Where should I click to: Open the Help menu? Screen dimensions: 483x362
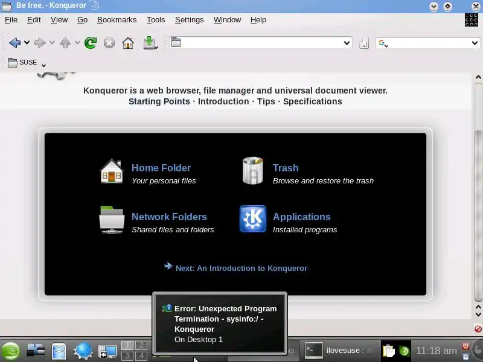coord(258,20)
